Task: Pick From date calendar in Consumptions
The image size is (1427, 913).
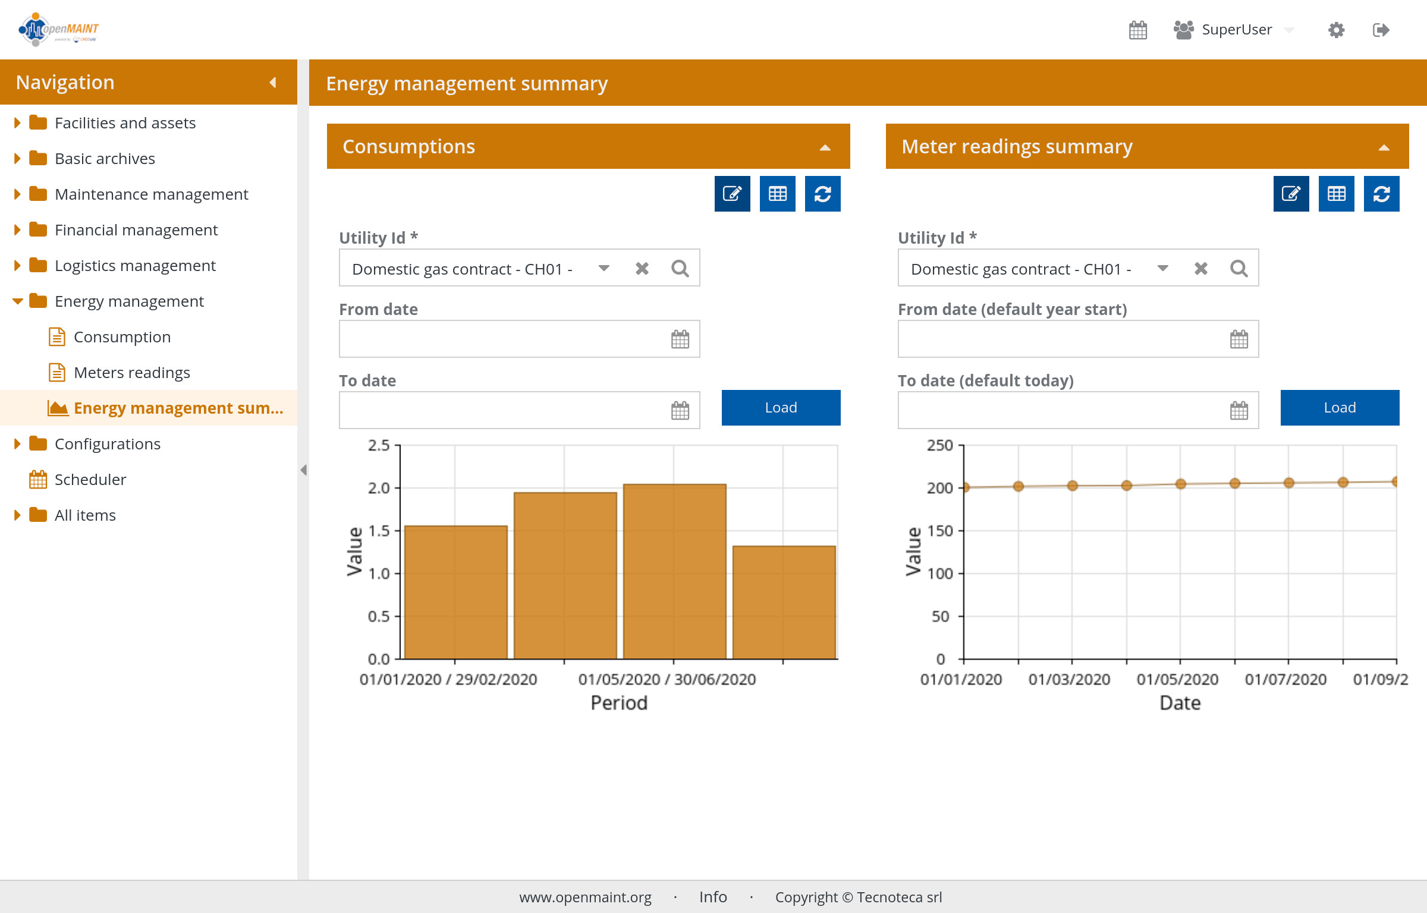Action: click(x=680, y=339)
